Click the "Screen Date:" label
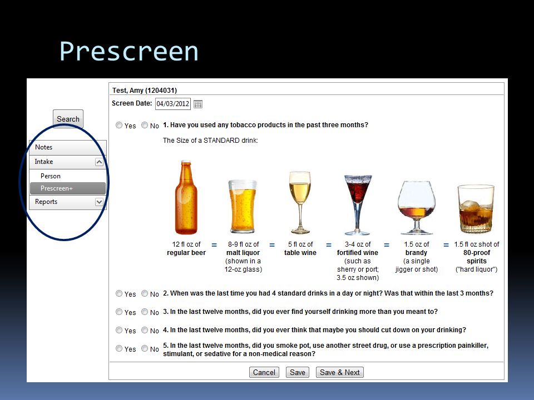Image resolution: width=534 pixels, height=400 pixels. [x=132, y=103]
